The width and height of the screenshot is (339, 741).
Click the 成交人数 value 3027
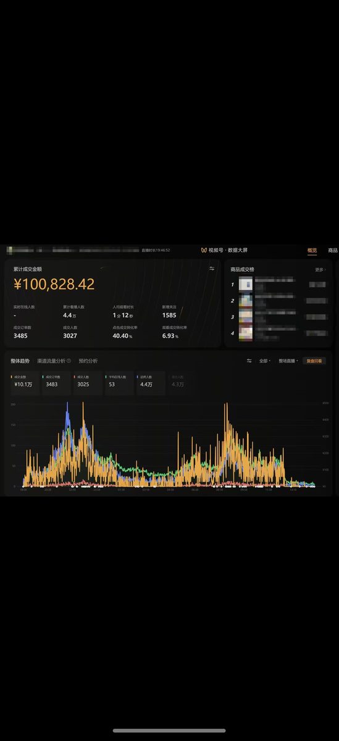click(70, 336)
